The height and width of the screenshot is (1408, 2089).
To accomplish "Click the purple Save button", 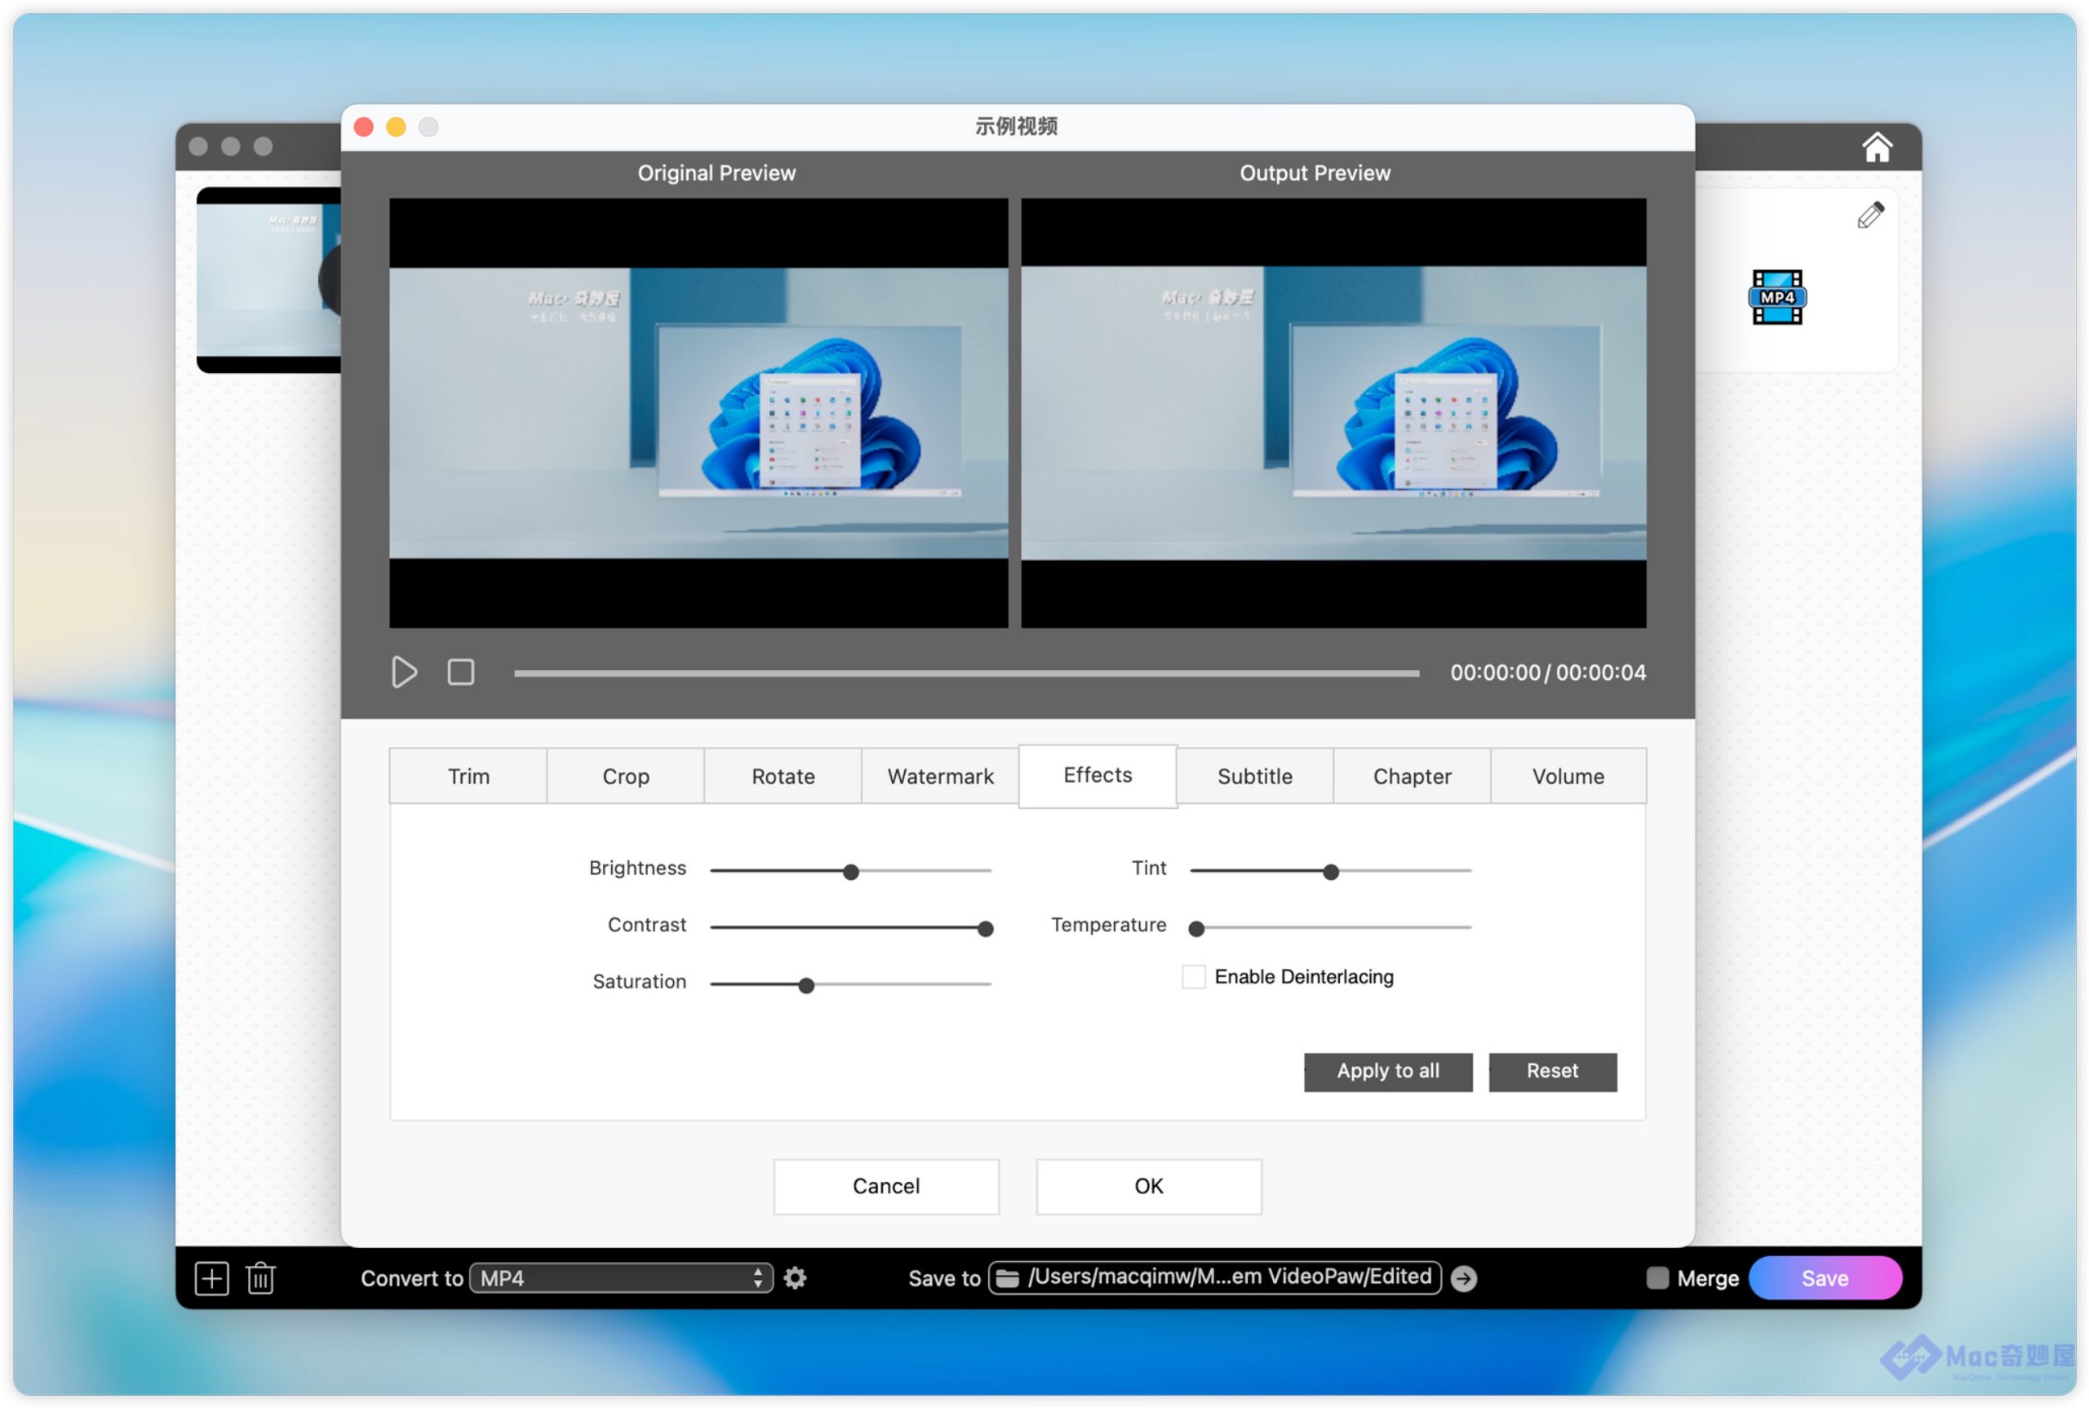I will tap(1824, 1277).
